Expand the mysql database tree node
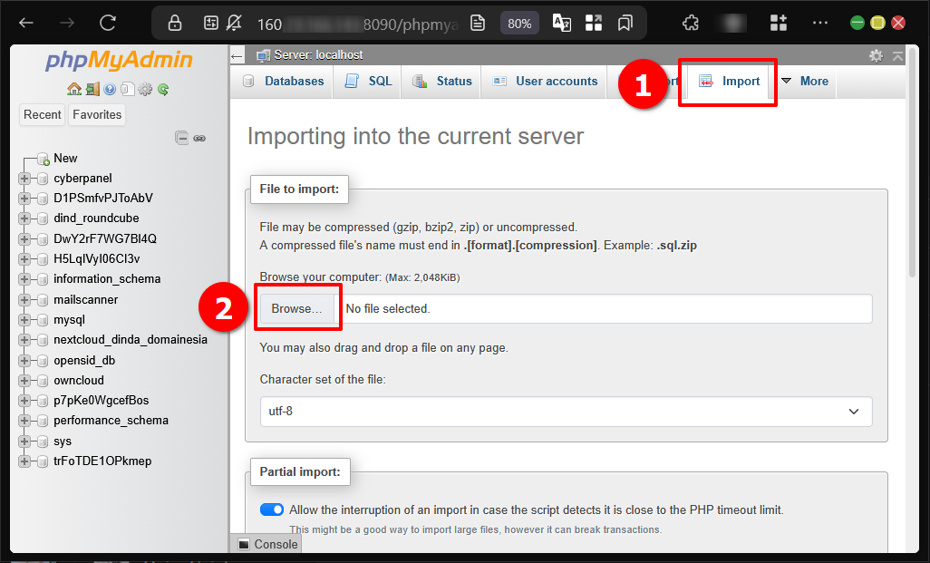The image size is (930, 563). tap(24, 320)
